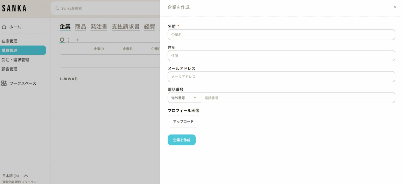Click the plus icon to add a view
The image size is (403, 184).
tap(78, 40)
